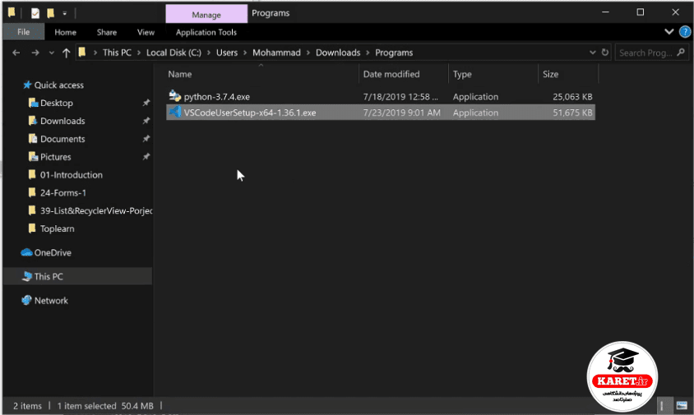Viewport: 694px width, 415px height.
Task: Open the File menu
Action: (x=24, y=32)
